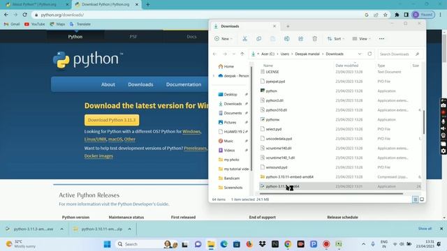This screenshot has height=251, width=447.
Task: Open Firefox from the taskbar
Action: [x=249, y=244]
